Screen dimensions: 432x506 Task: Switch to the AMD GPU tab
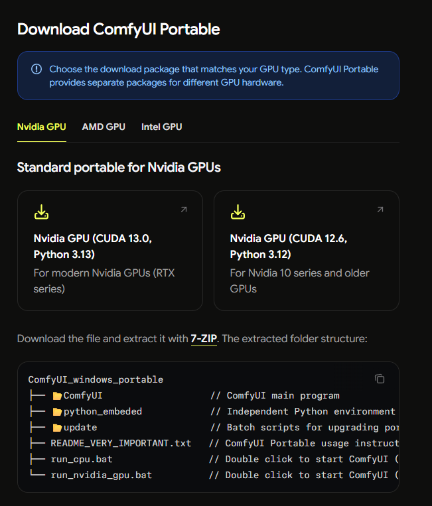pos(104,127)
